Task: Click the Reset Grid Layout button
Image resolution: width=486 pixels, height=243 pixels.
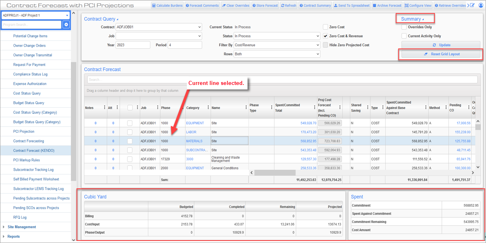Action: 440,54
